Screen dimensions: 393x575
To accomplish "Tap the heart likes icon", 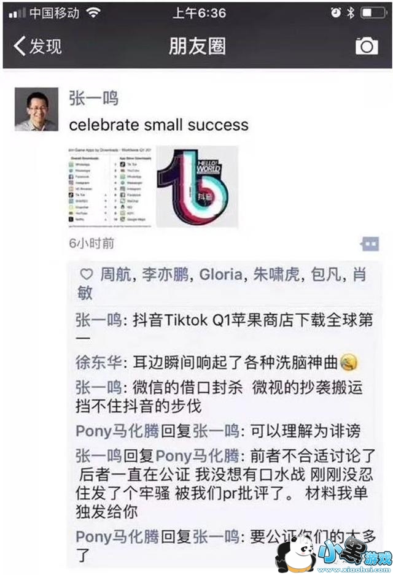I will pos(87,274).
